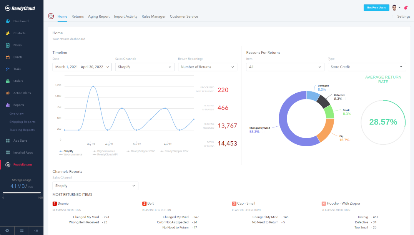Open Tasks in the sidebar
The height and width of the screenshot is (235, 414).
point(17,69)
